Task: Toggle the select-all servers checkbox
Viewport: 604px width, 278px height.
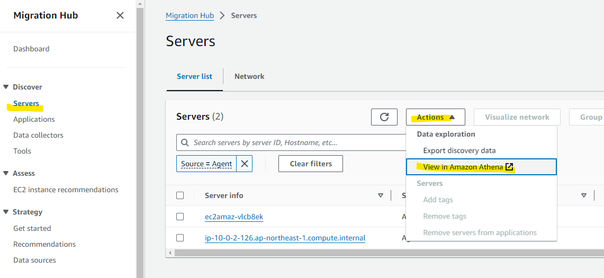Action: 180,195
